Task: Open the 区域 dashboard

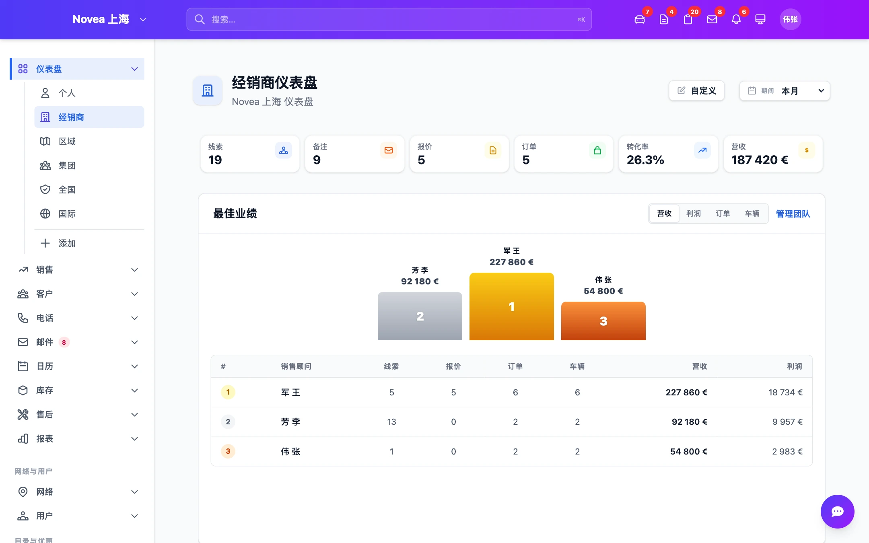Action: coord(89,141)
